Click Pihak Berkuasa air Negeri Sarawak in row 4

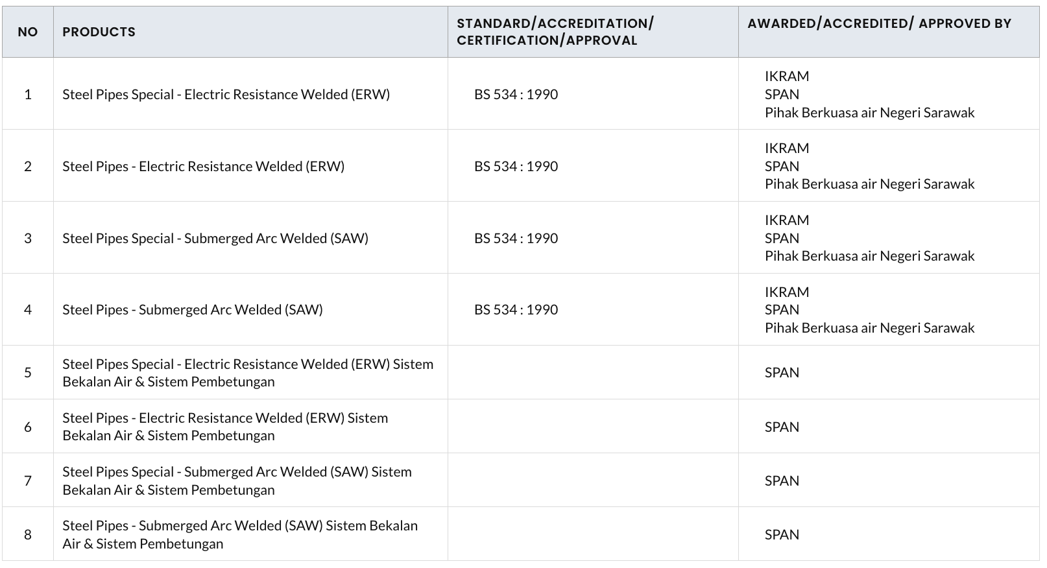[869, 328]
